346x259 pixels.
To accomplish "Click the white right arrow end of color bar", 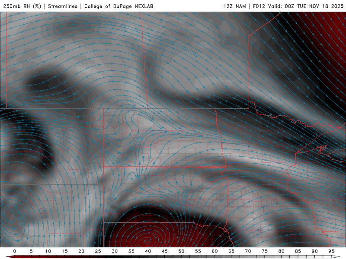I will pos(336,257).
